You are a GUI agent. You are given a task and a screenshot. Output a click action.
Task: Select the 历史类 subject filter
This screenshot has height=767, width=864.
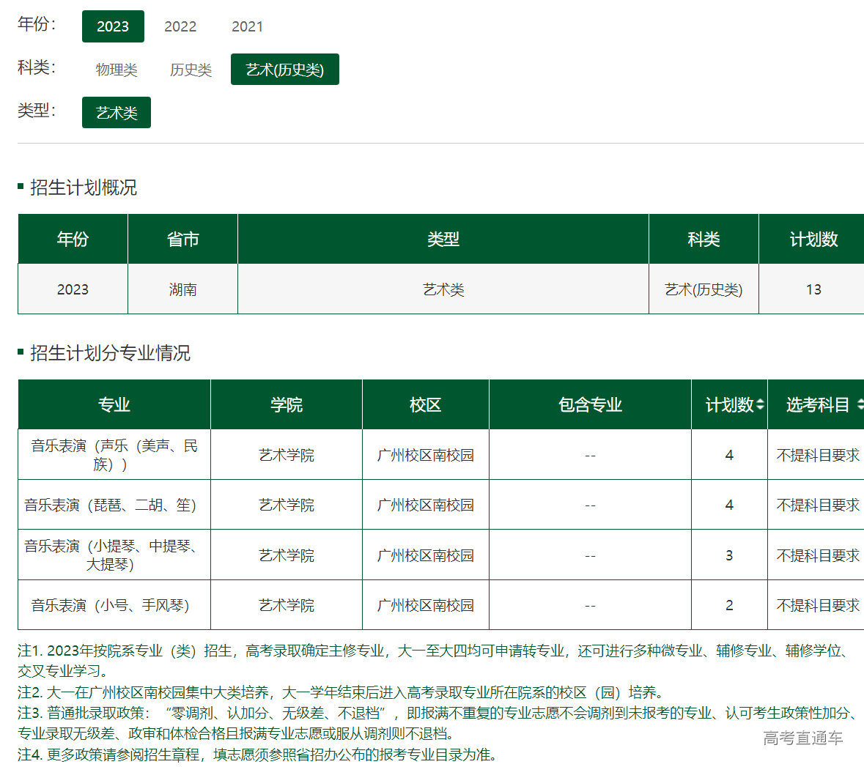tap(189, 69)
